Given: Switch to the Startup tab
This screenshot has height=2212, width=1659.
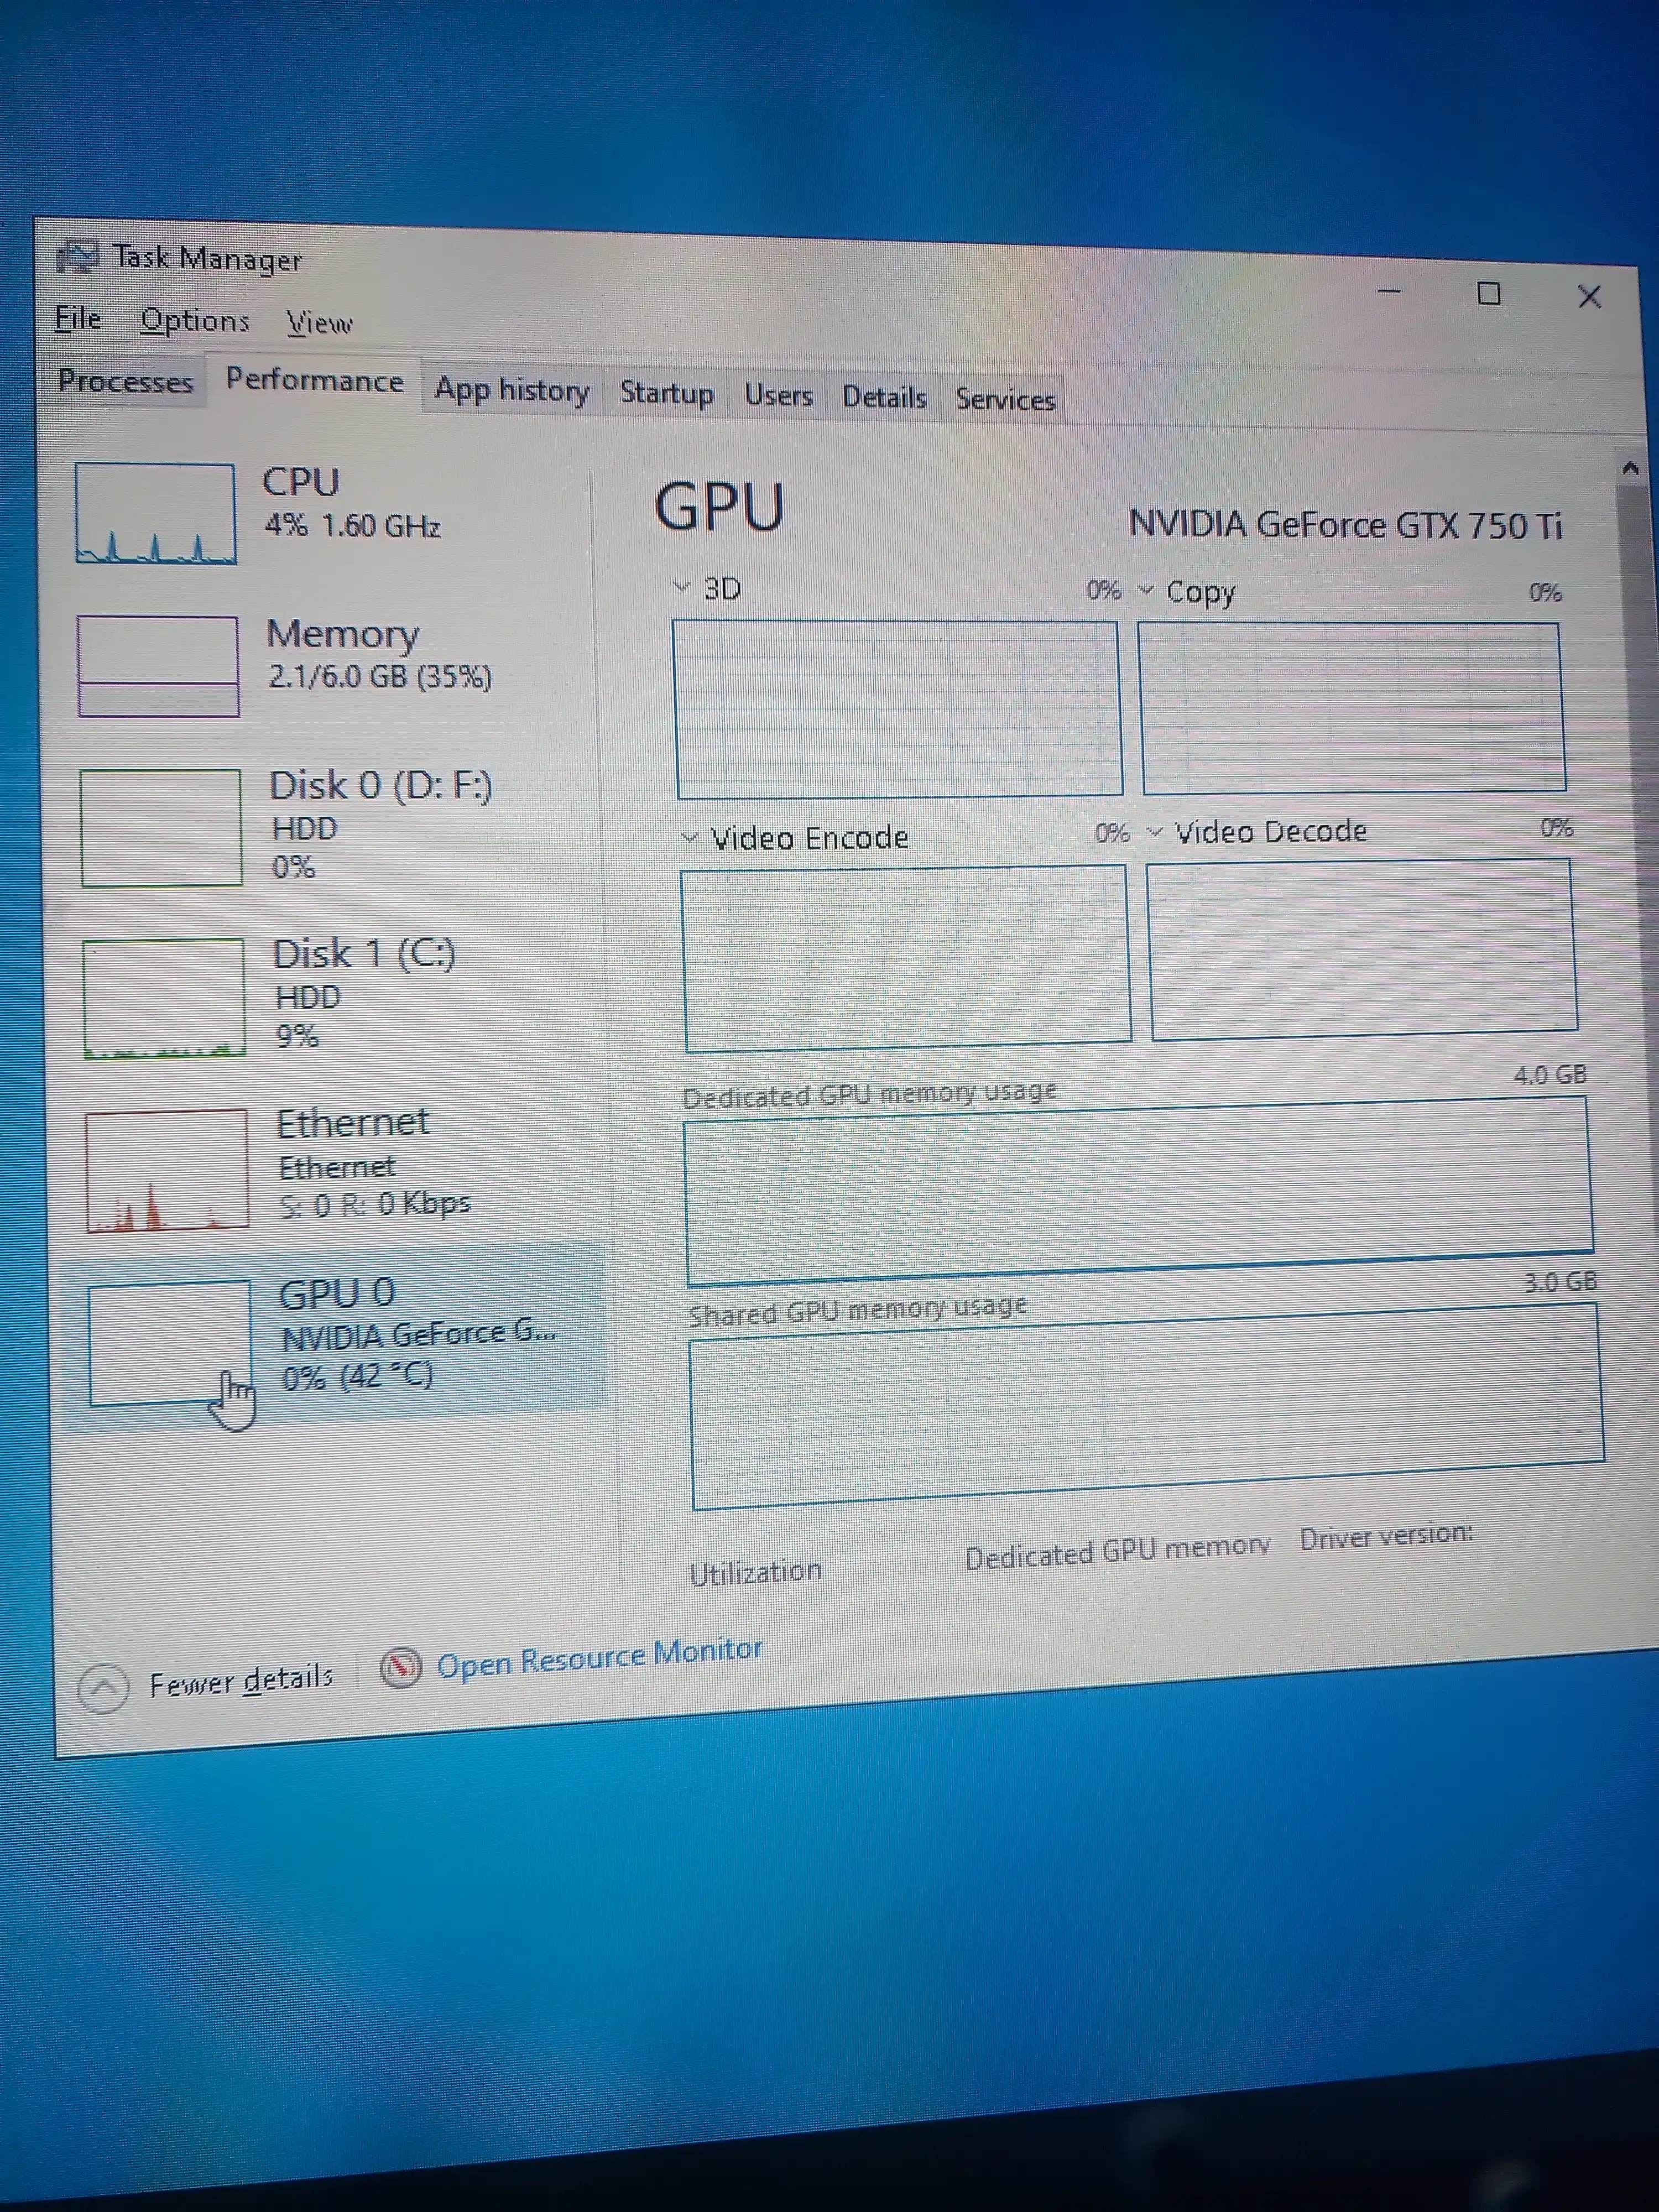Looking at the screenshot, I should pyautogui.click(x=667, y=393).
